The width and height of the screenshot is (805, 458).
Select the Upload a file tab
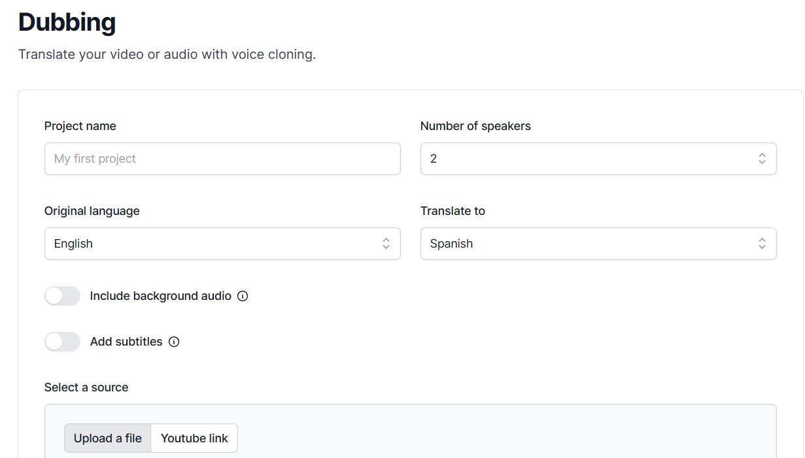point(108,438)
